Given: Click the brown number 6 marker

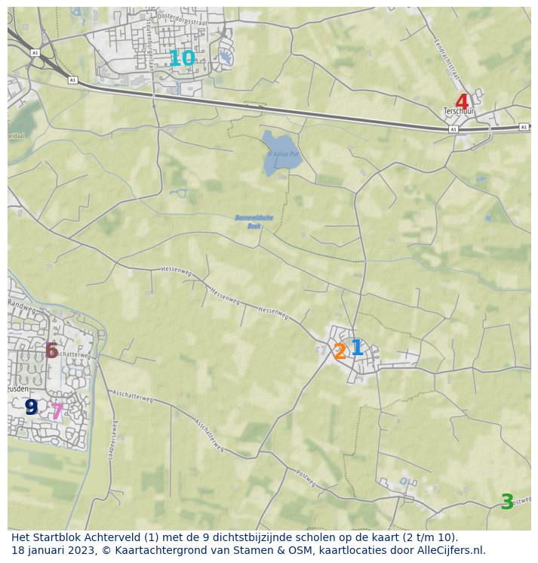Looking at the screenshot, I should click(x=51, y=351).
